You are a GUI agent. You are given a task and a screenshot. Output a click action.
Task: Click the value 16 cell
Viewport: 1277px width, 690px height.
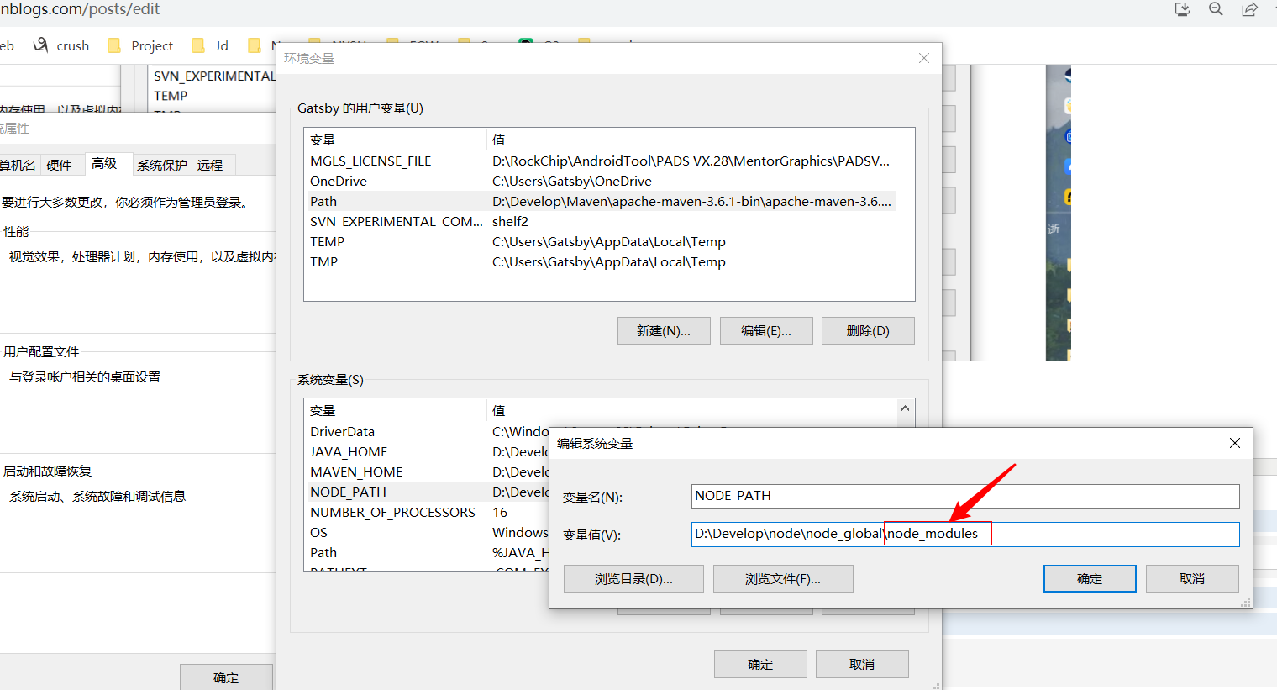[500, 512]
